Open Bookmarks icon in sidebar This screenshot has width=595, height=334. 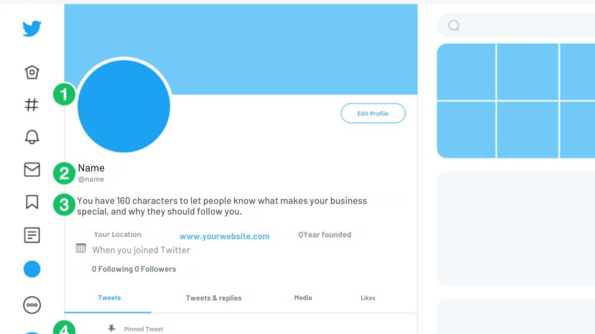click(32, 202)
